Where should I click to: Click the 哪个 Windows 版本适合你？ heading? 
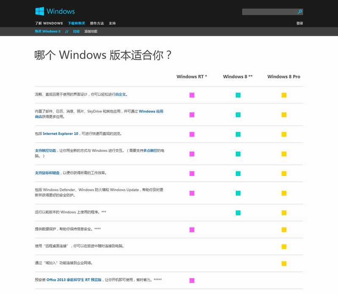point(103,55)
